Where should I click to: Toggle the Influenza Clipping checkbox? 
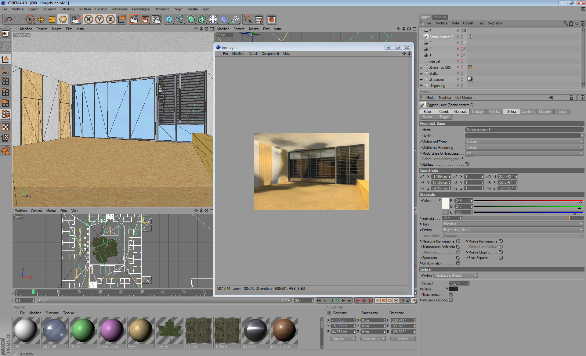451,300
